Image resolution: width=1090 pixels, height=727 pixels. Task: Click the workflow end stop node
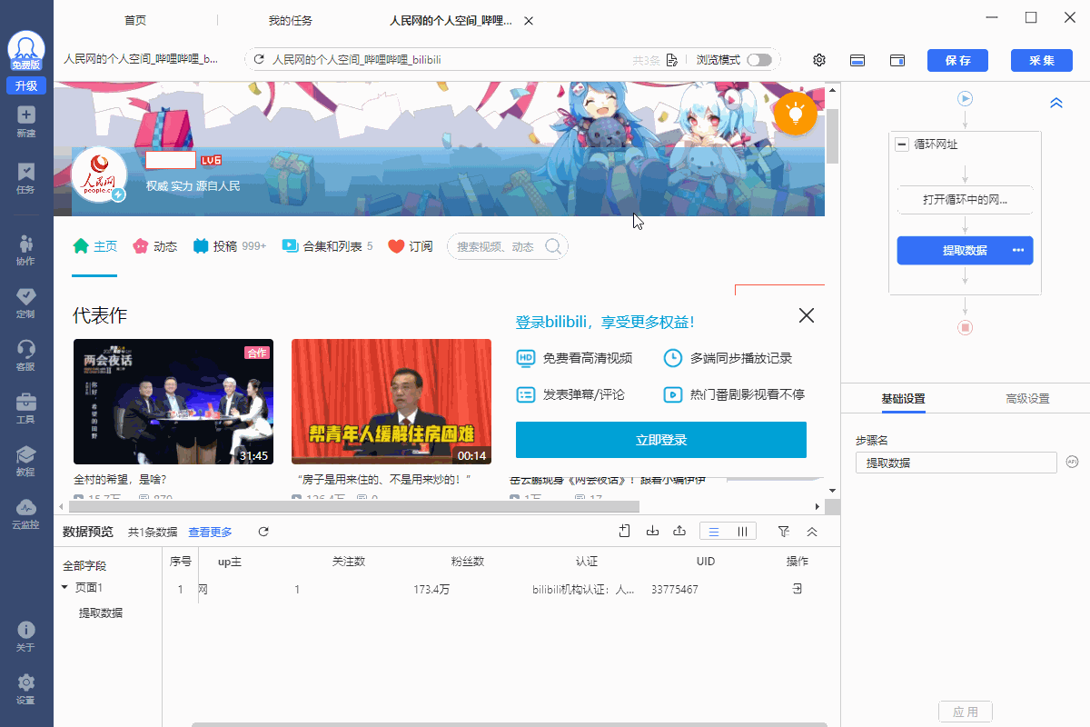coord(965,327)
